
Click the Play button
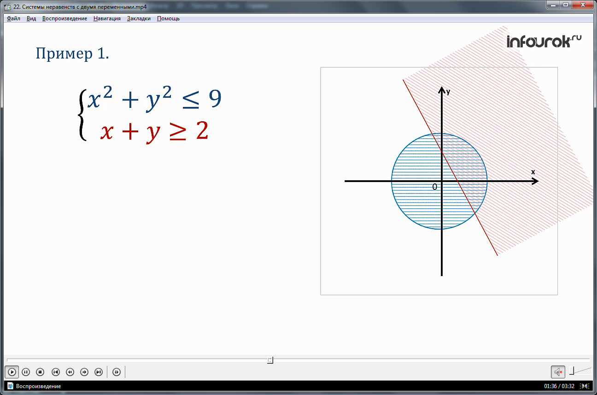tap(12, 372)
